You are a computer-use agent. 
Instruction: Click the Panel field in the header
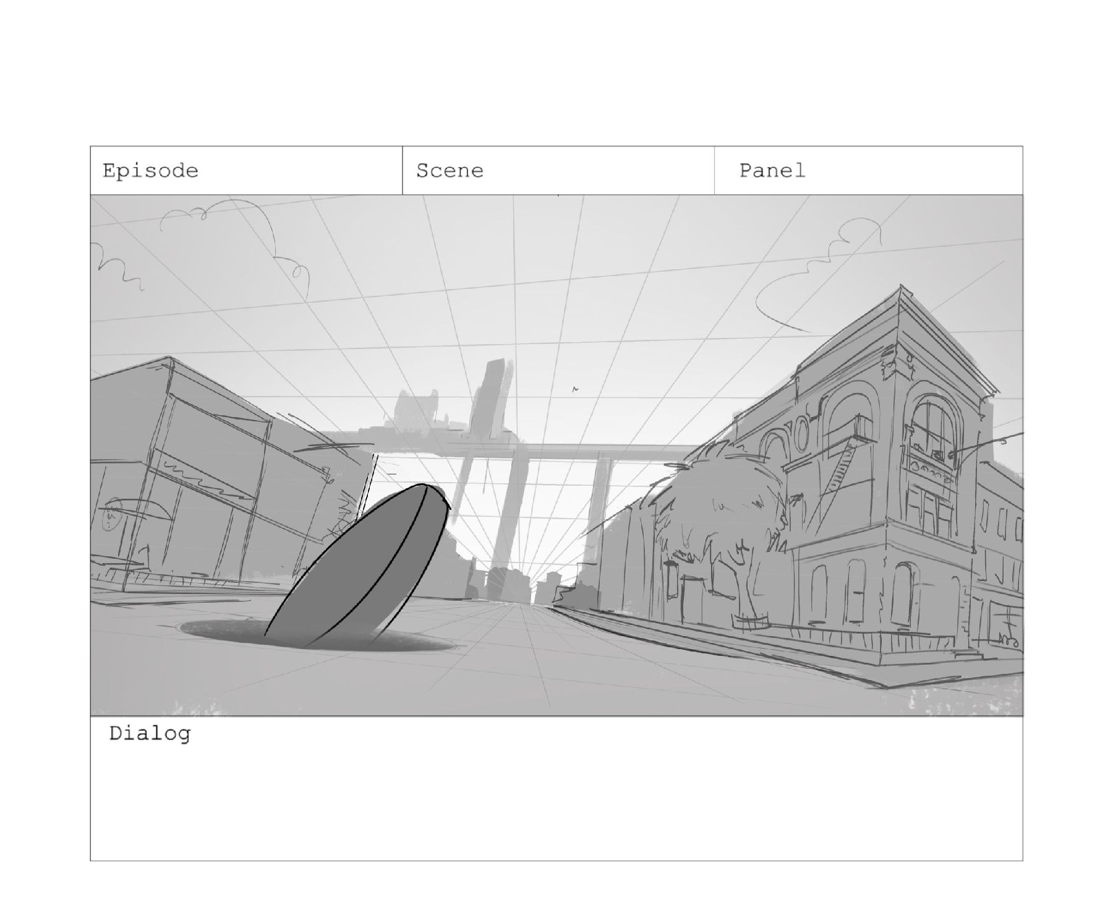[x=869, y=170]
